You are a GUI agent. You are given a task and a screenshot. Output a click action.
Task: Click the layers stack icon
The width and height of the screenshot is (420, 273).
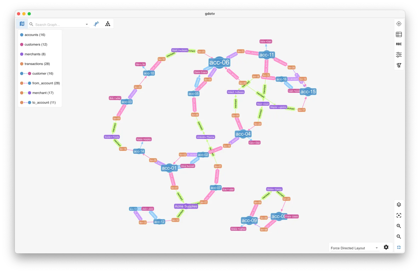coord(399,205)
